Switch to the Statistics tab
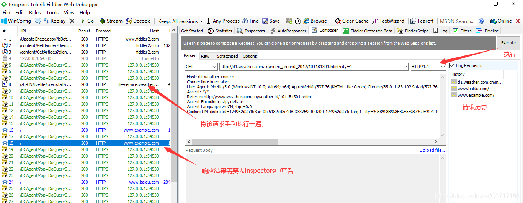Screen dimensions: 523x203 pyautogui.click(x=220, y=31)
